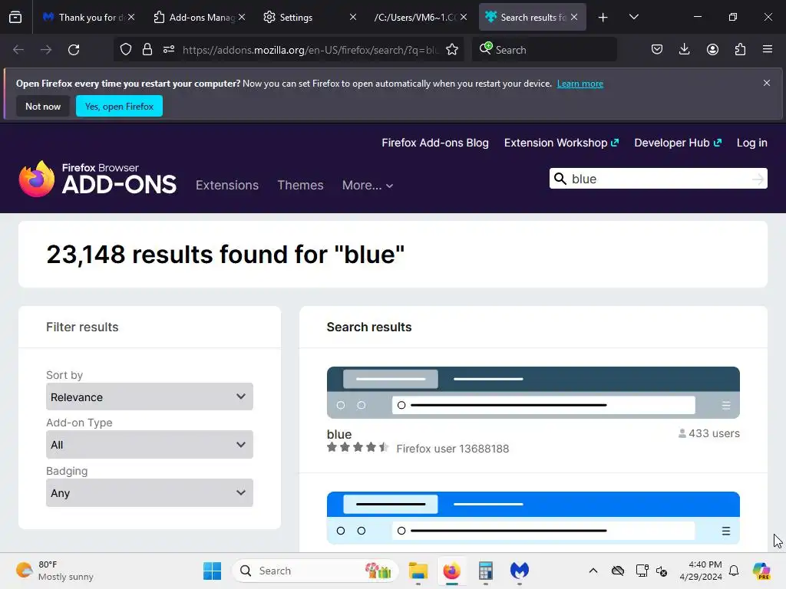Open the Extensions puzzle-piece button
Viewport: 786px width, 589px height.
(740, 49)
